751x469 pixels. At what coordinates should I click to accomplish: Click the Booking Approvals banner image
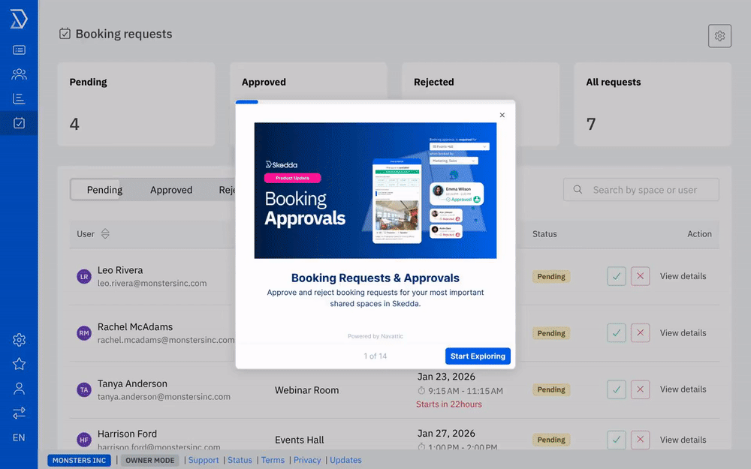pyautogui.click(x=375, y=191)
